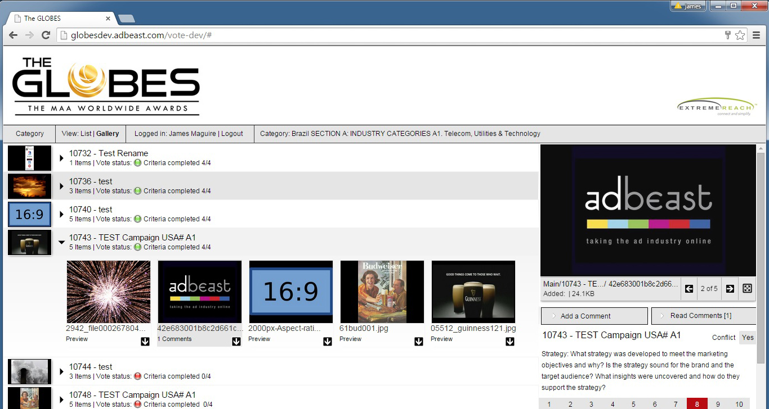Select the Budweiser ad thumbnail
This screenshot has width=769, height=409.
coord(382,292)
